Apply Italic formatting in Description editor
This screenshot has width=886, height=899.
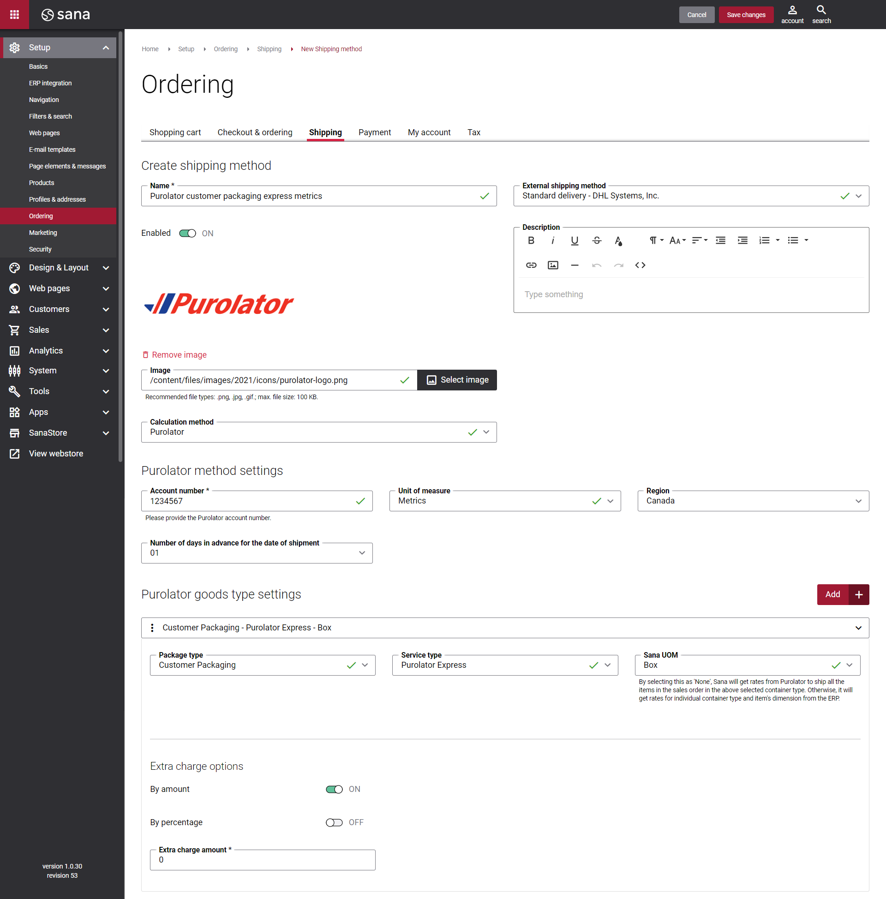point(553,240)
